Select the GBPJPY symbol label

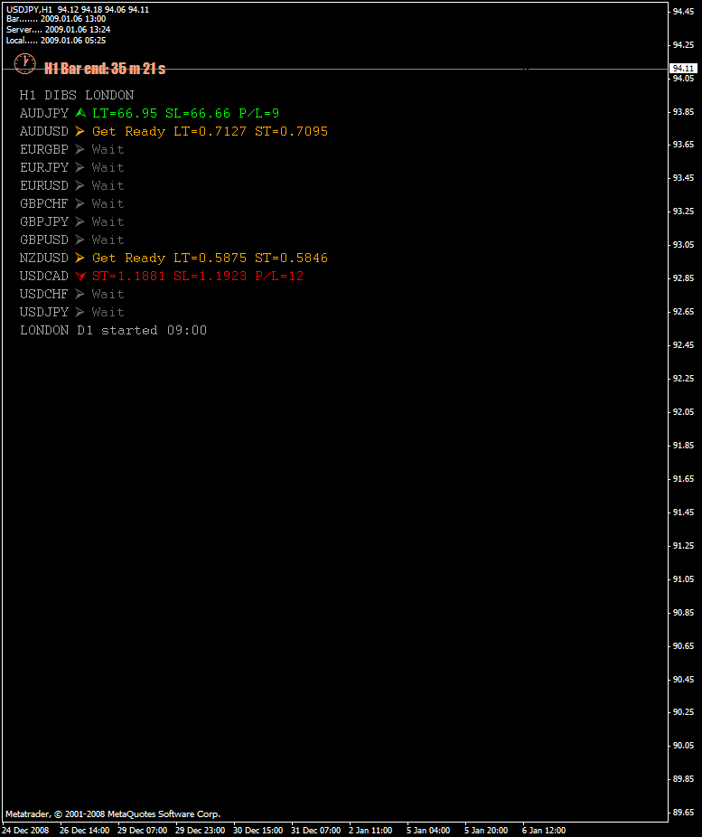click(x=44, y=222)
